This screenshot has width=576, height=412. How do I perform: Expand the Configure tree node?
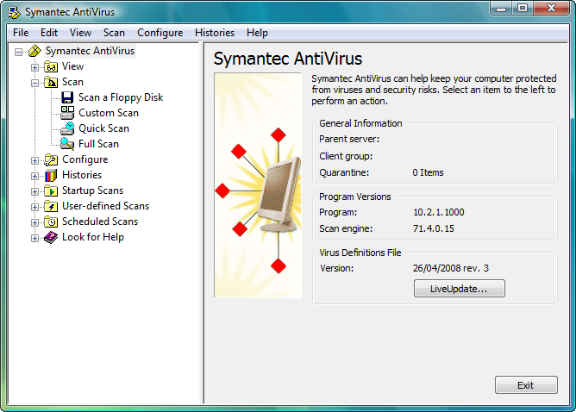click(34, 160)
